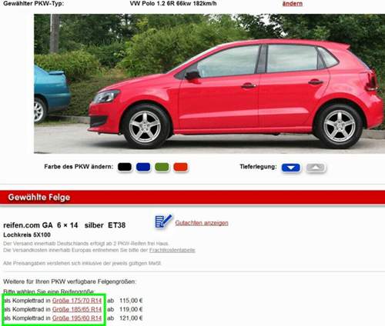Image resolution: width=385 pixels, height=326 pixels.
Task: Click the red VW Polo preview image
Action: (x=209, y=84)
